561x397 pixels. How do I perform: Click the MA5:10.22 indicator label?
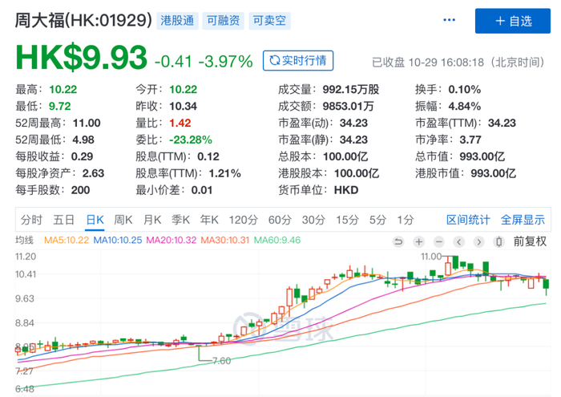tap(67, 240)
